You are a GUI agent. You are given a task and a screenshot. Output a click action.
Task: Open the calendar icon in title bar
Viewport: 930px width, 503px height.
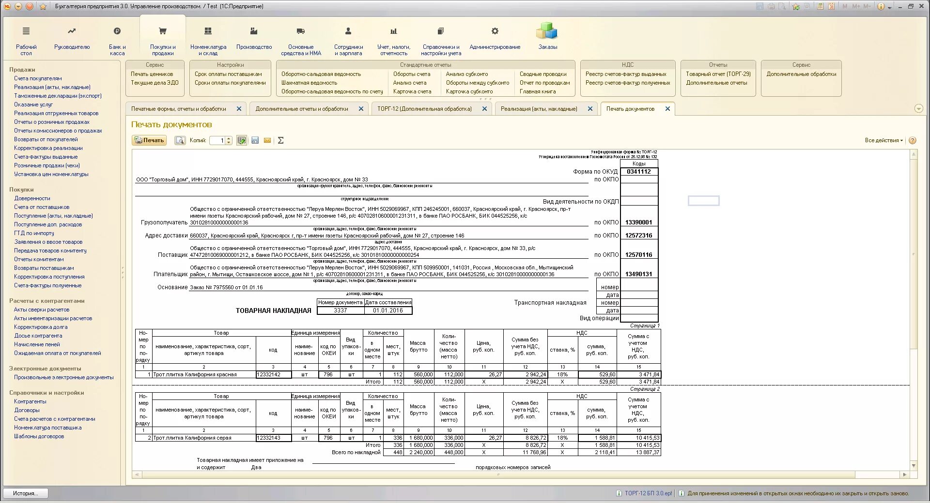click(x=832, y=6)
